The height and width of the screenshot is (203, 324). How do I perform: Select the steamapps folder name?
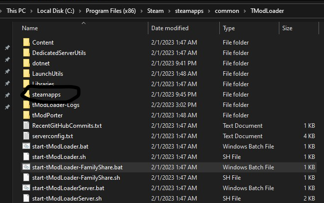(46, 95)
